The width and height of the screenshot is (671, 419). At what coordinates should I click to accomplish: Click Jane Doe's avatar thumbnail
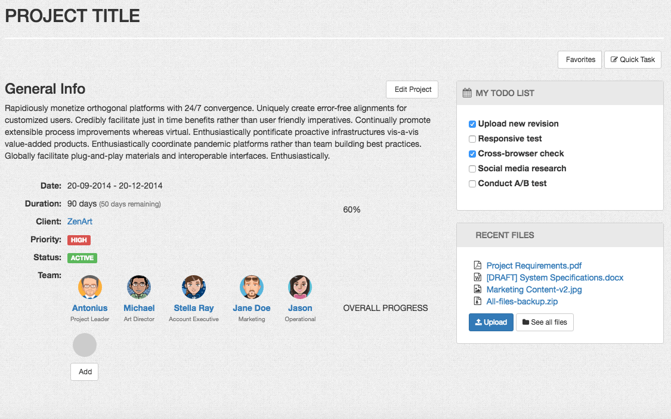[252, 286]
